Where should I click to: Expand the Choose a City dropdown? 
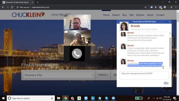(x=58, y=75)
